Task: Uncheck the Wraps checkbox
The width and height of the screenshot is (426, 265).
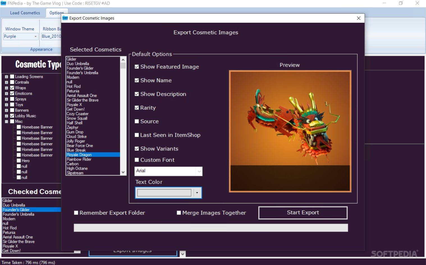Action: click(12, 88)
